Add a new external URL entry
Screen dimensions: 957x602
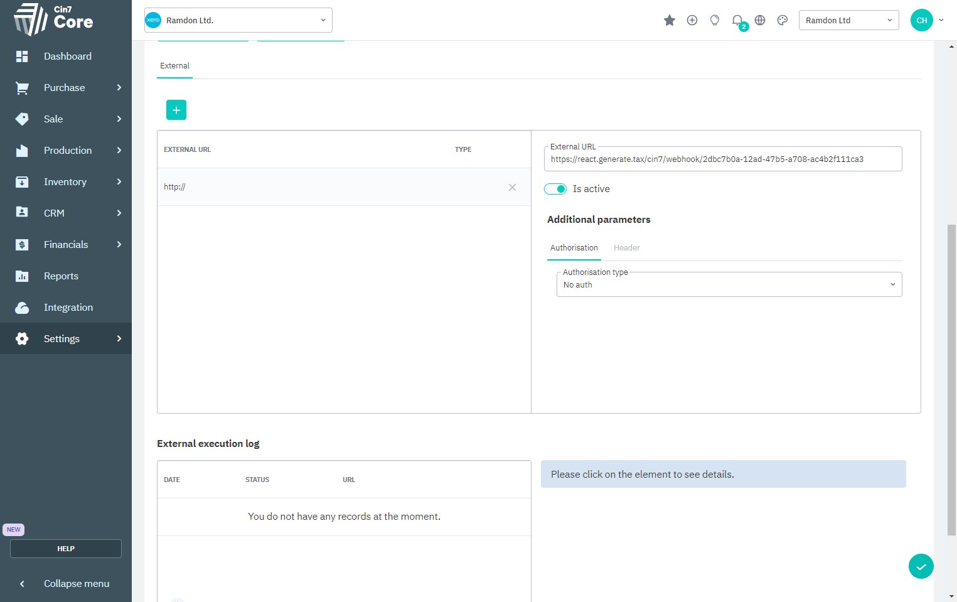point(176,110)
